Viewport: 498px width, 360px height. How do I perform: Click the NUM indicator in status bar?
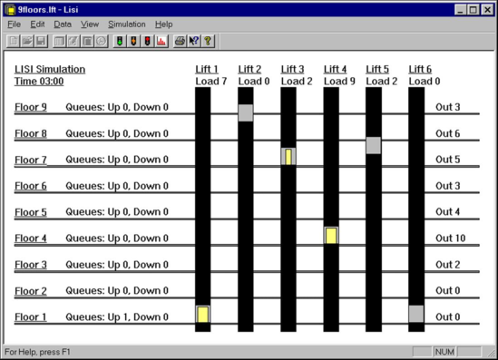(444, 352)
